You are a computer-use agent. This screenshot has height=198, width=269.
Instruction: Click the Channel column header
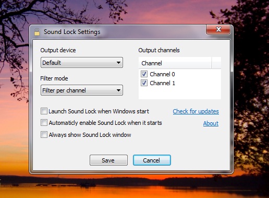(x=175, y=63)
